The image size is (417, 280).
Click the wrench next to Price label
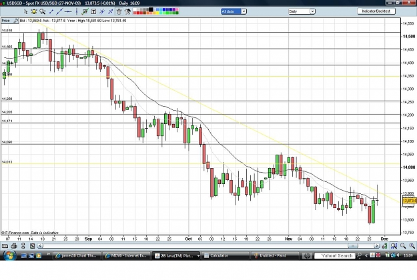click(x=15, y=21)
